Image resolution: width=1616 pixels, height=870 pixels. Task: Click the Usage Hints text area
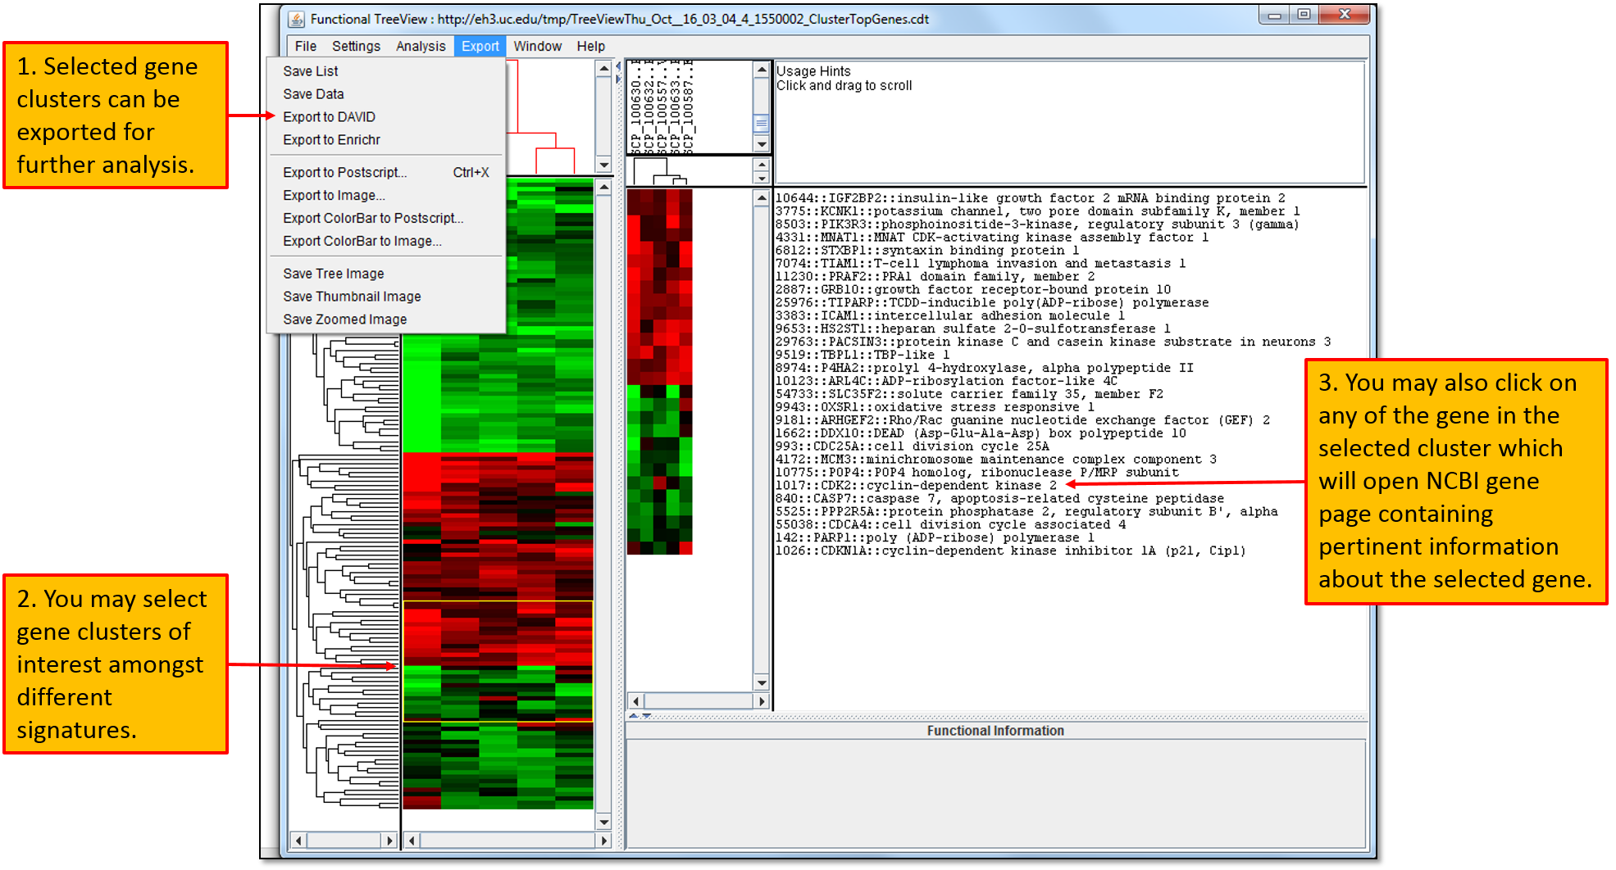(1069, 122)
